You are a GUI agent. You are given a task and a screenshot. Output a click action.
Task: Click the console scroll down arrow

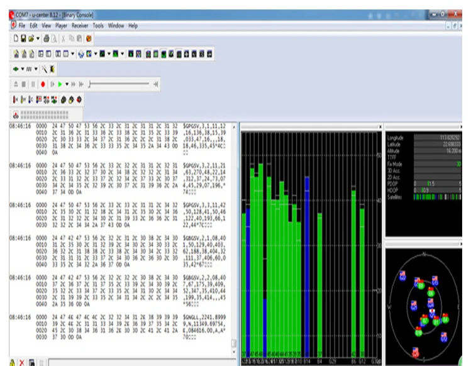[234, 352]
